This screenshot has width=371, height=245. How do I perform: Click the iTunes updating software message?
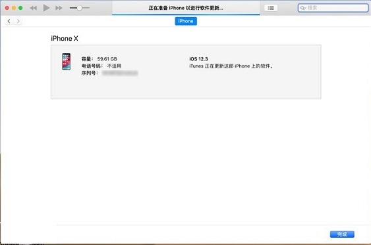click(231, 66)
